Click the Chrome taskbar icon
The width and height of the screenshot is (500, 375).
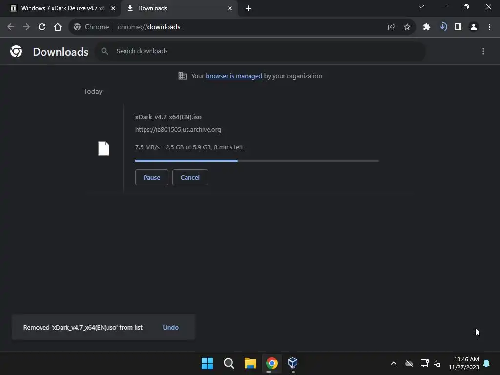[272, 363]
